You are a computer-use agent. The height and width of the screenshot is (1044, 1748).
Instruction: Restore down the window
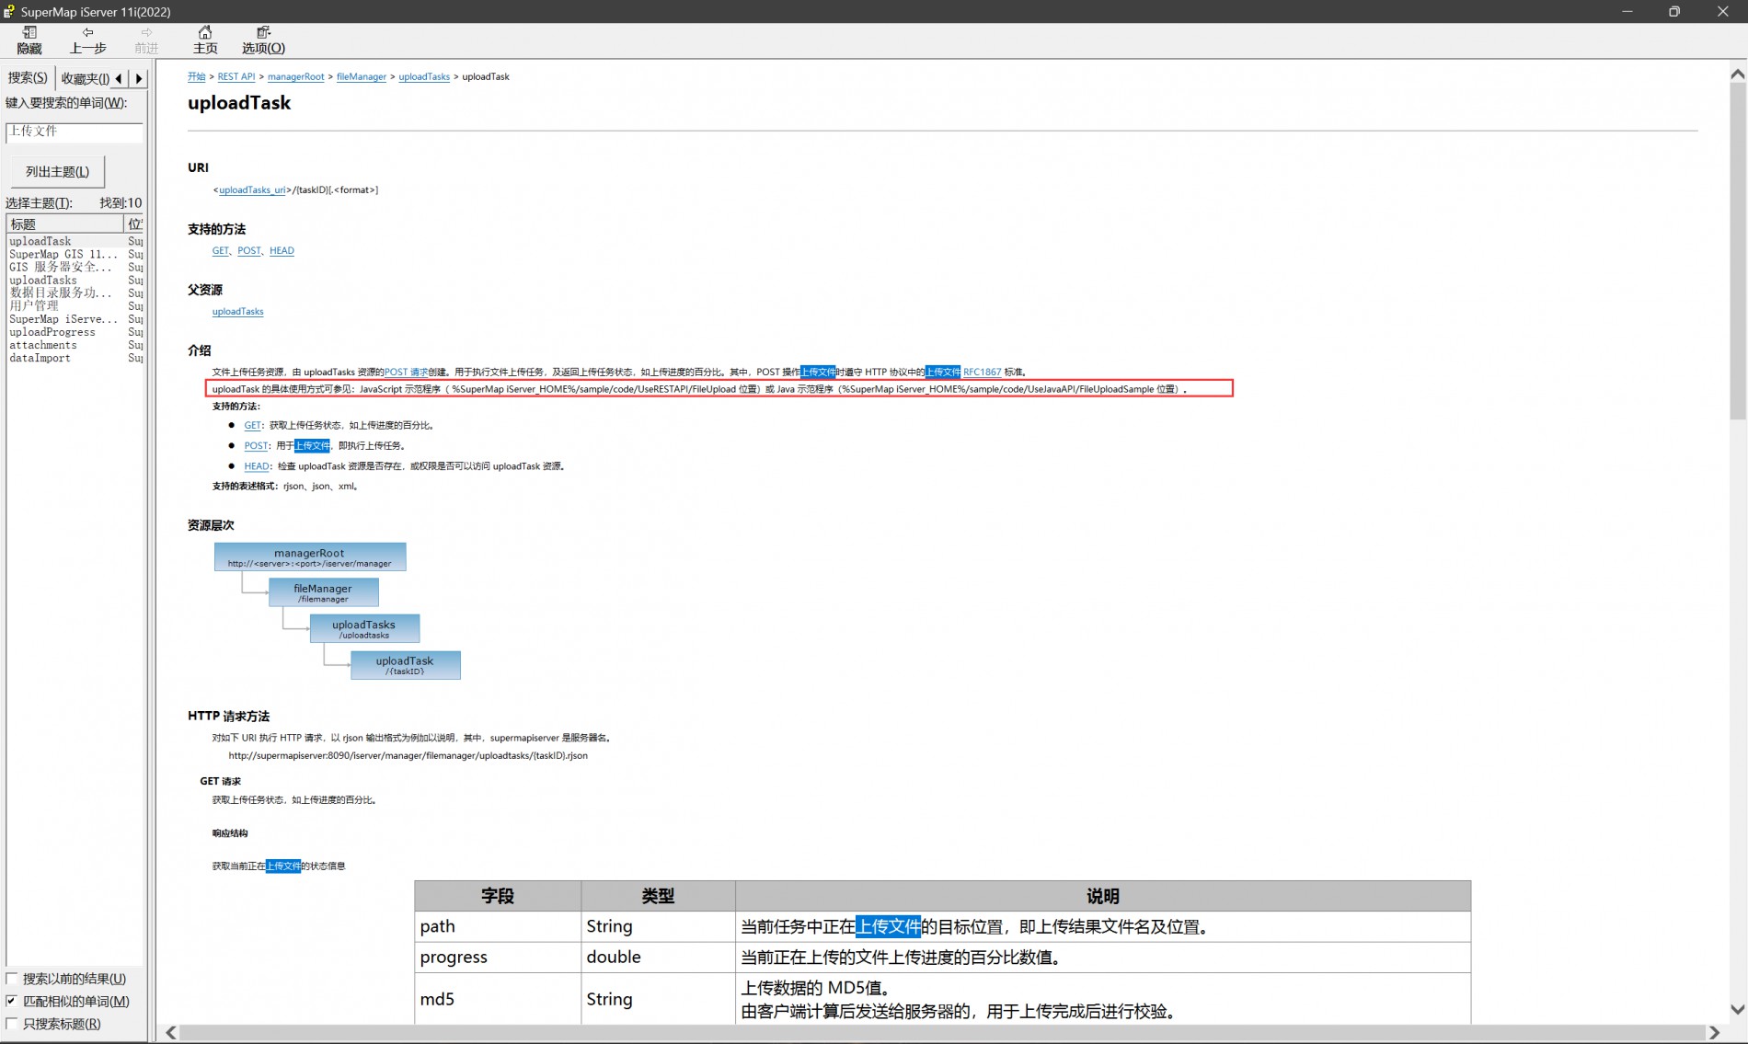(x=1673, y=12)
